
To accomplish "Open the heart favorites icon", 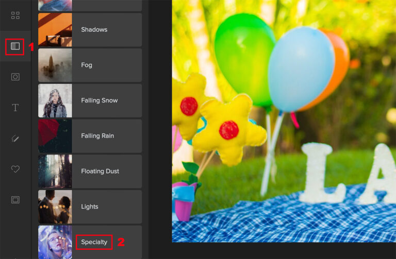I will coord(15,169).
